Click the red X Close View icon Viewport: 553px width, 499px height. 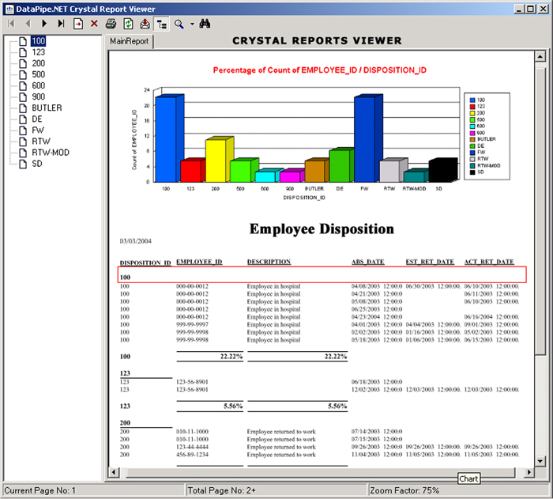(94, 24)
